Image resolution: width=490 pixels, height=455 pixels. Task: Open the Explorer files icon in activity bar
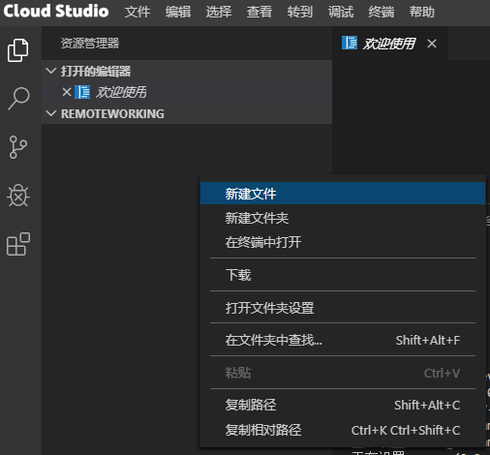(18, 50)
